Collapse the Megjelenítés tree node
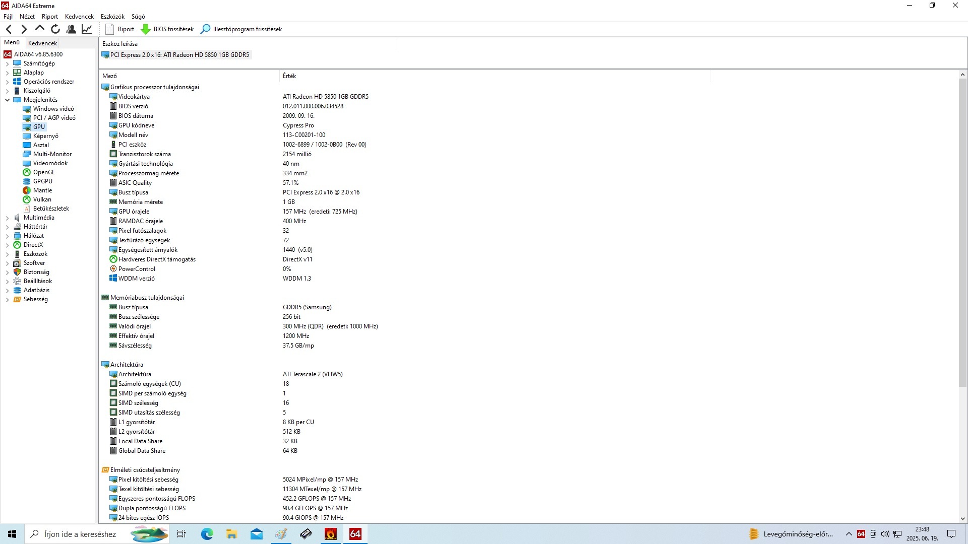 click(x=8, y=100)
